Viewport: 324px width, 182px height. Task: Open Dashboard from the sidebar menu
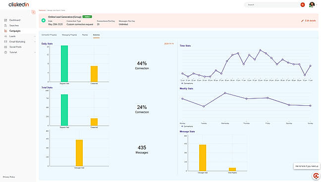15,20
